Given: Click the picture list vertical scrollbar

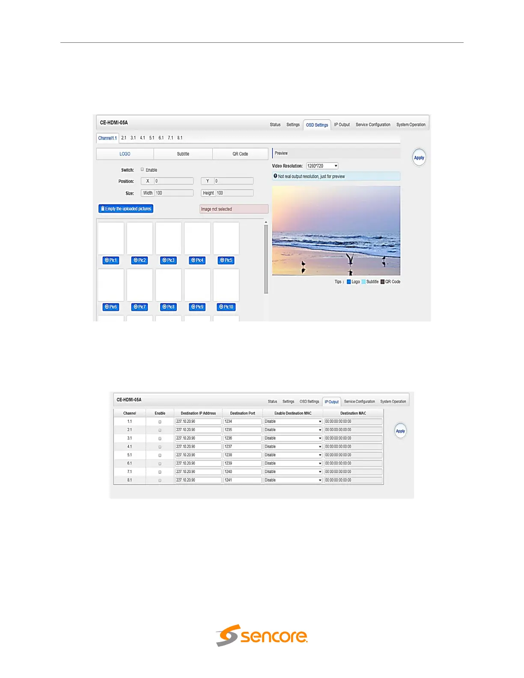Looking at the screenshot, I should pos(266,259).
